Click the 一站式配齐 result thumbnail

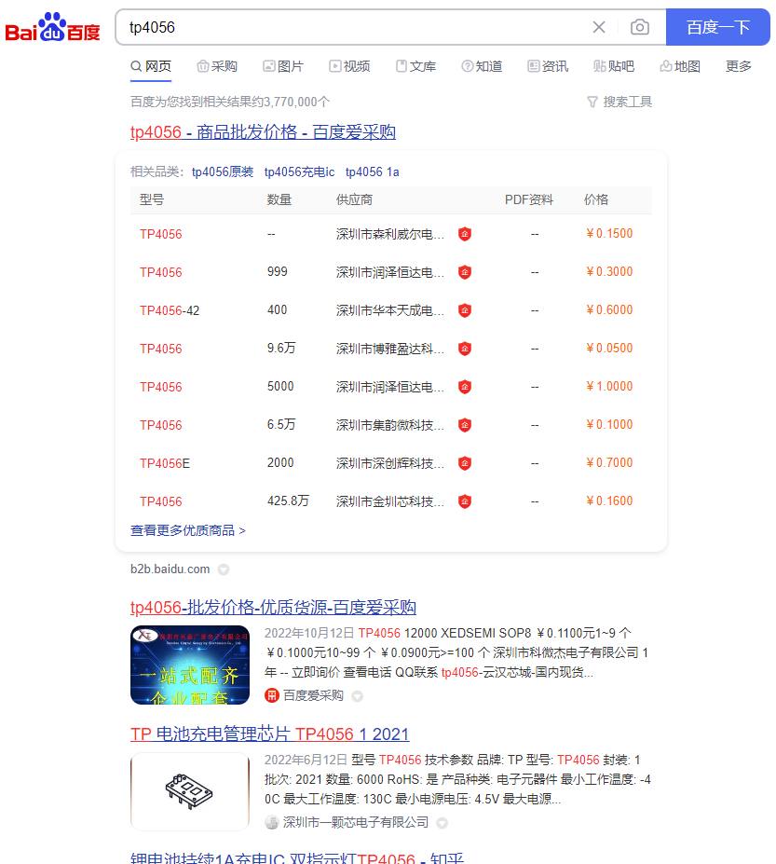tap(190, 665)
